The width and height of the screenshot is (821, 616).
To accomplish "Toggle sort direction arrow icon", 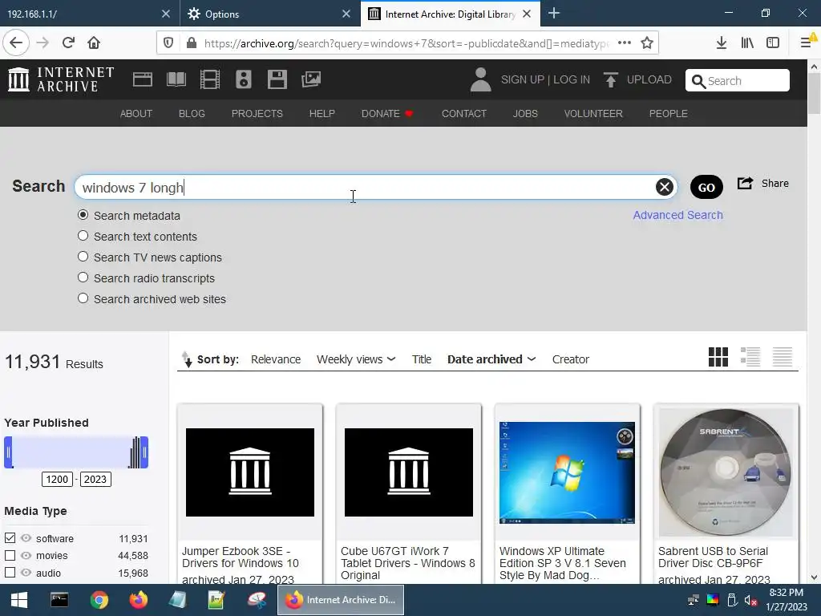I will [x=187, y=359].
